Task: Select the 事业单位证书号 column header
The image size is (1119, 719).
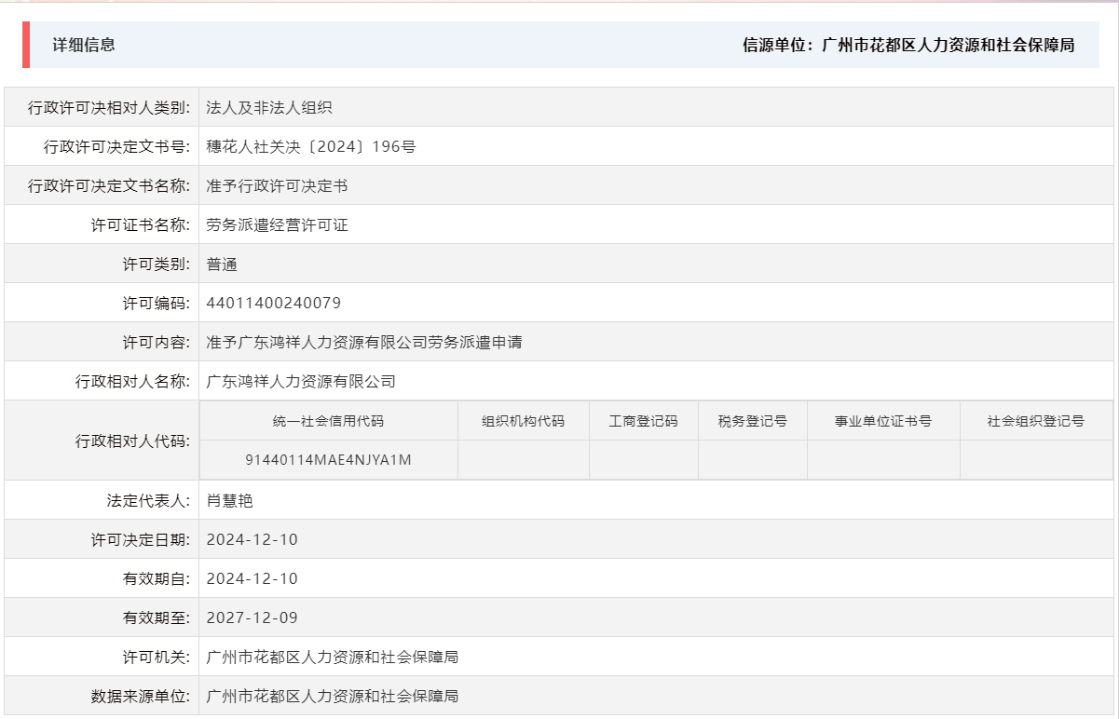Action: 882,420
